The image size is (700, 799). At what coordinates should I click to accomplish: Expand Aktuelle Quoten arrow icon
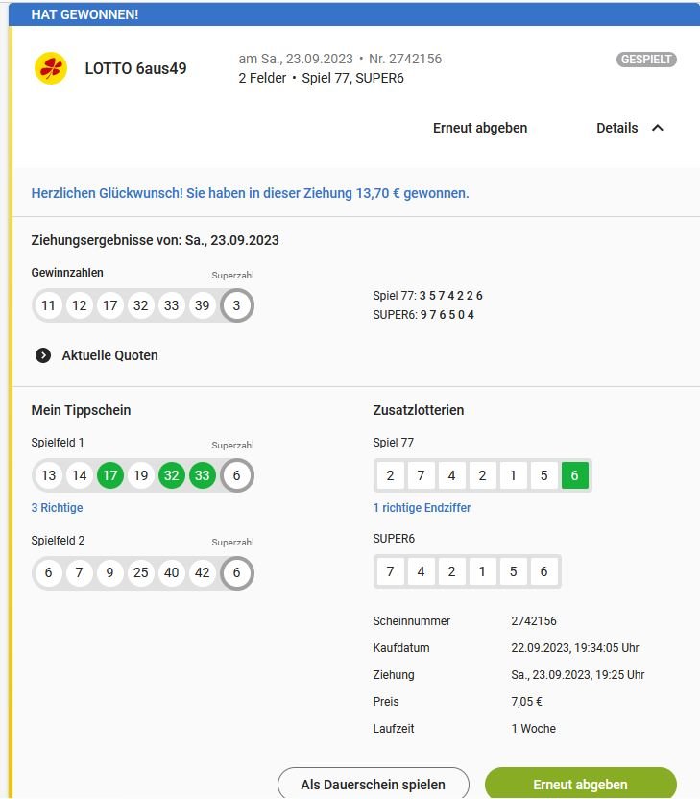click(x=43, y=355)
